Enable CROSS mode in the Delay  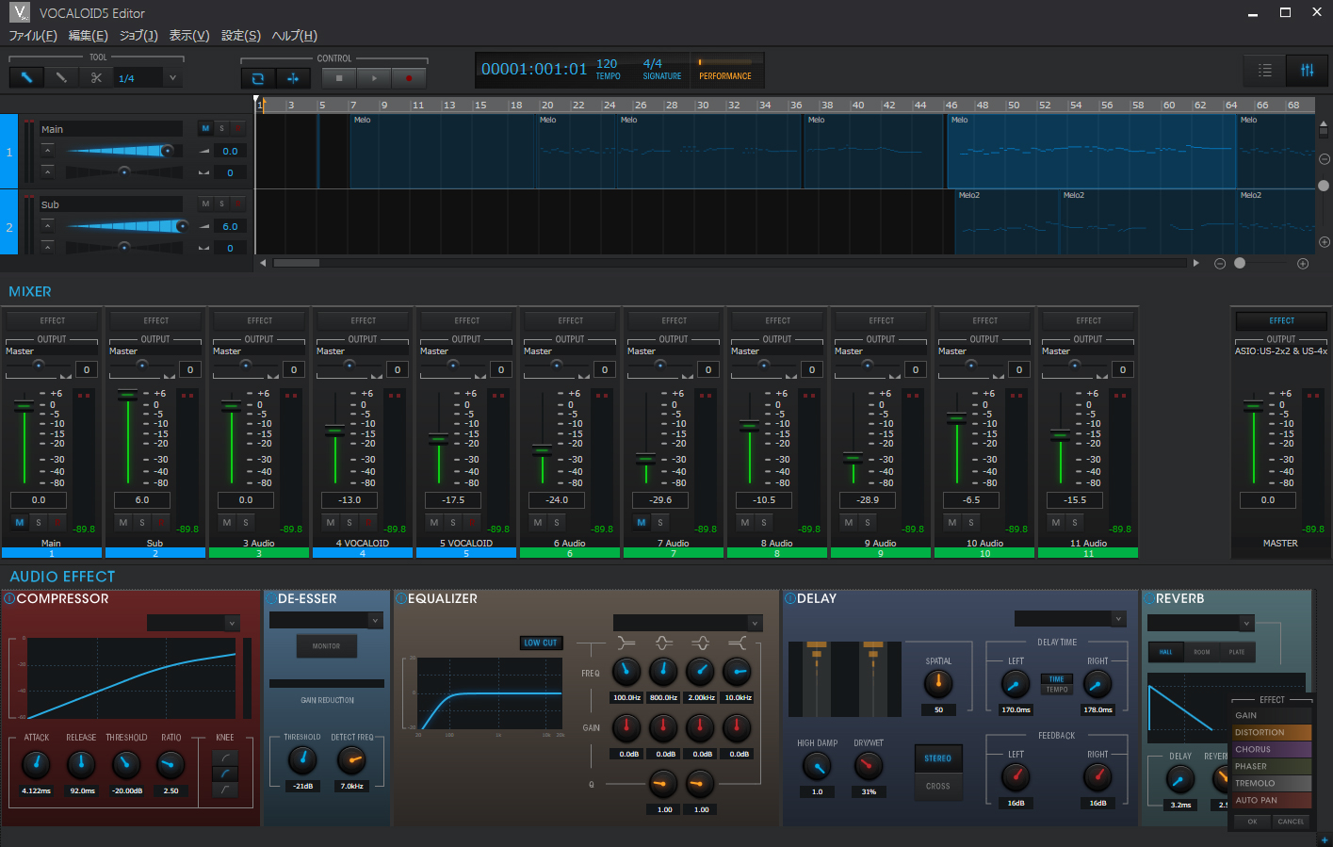(938, 786)
